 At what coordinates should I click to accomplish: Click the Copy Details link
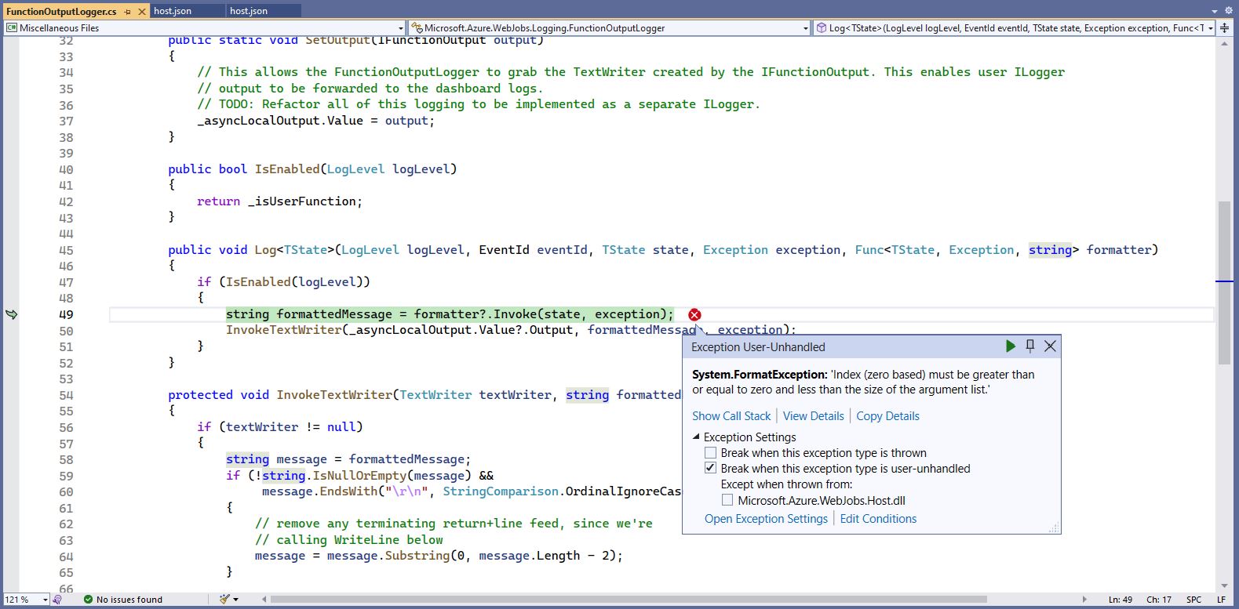point(887,416)
